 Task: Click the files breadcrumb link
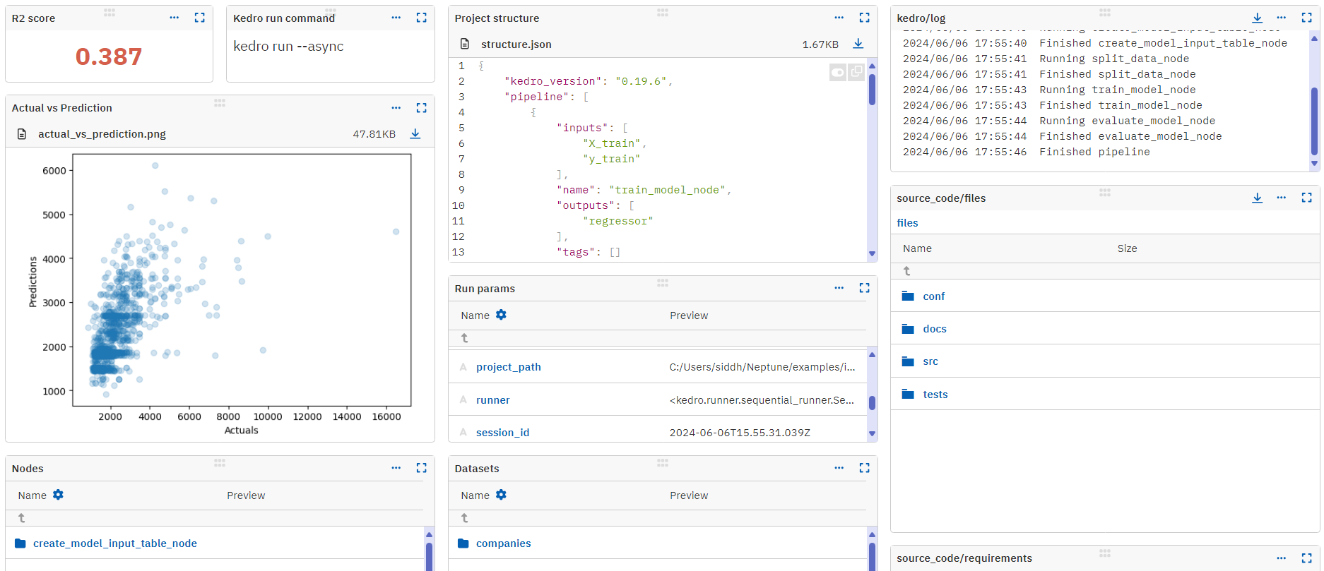pos(907,223)
